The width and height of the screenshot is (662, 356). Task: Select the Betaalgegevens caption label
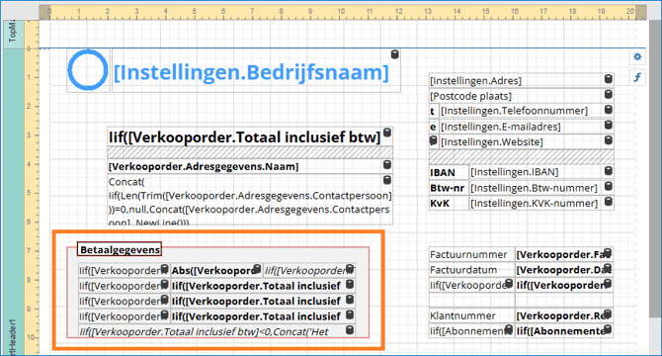(120, 249)
